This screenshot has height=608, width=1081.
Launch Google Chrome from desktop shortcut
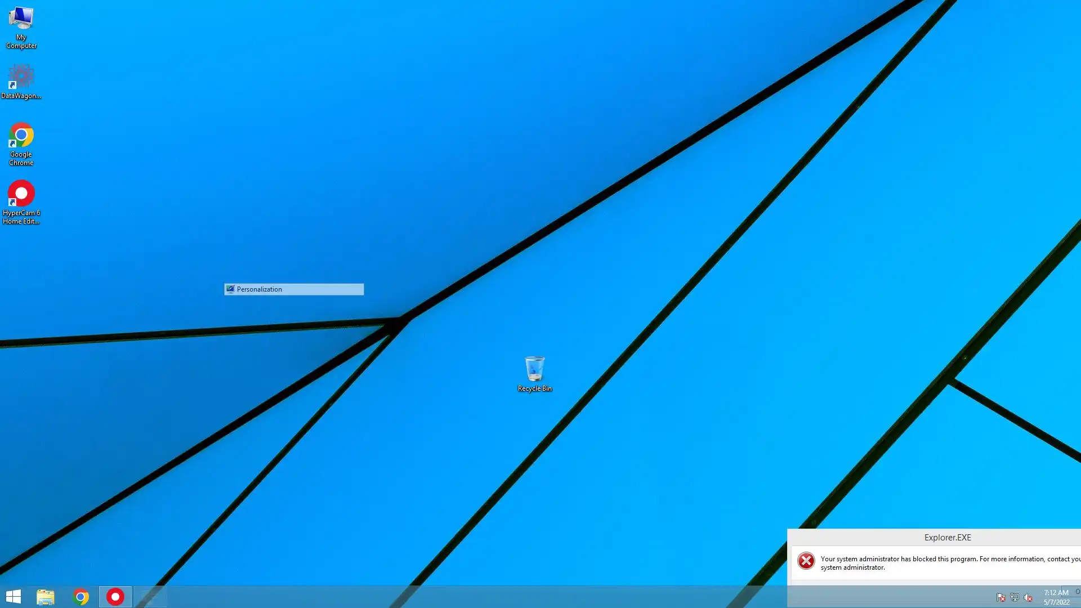(x=21, y=136)
